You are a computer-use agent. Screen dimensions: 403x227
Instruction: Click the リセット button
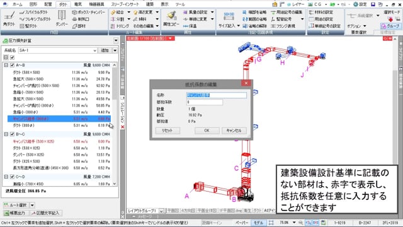(167, 131)
